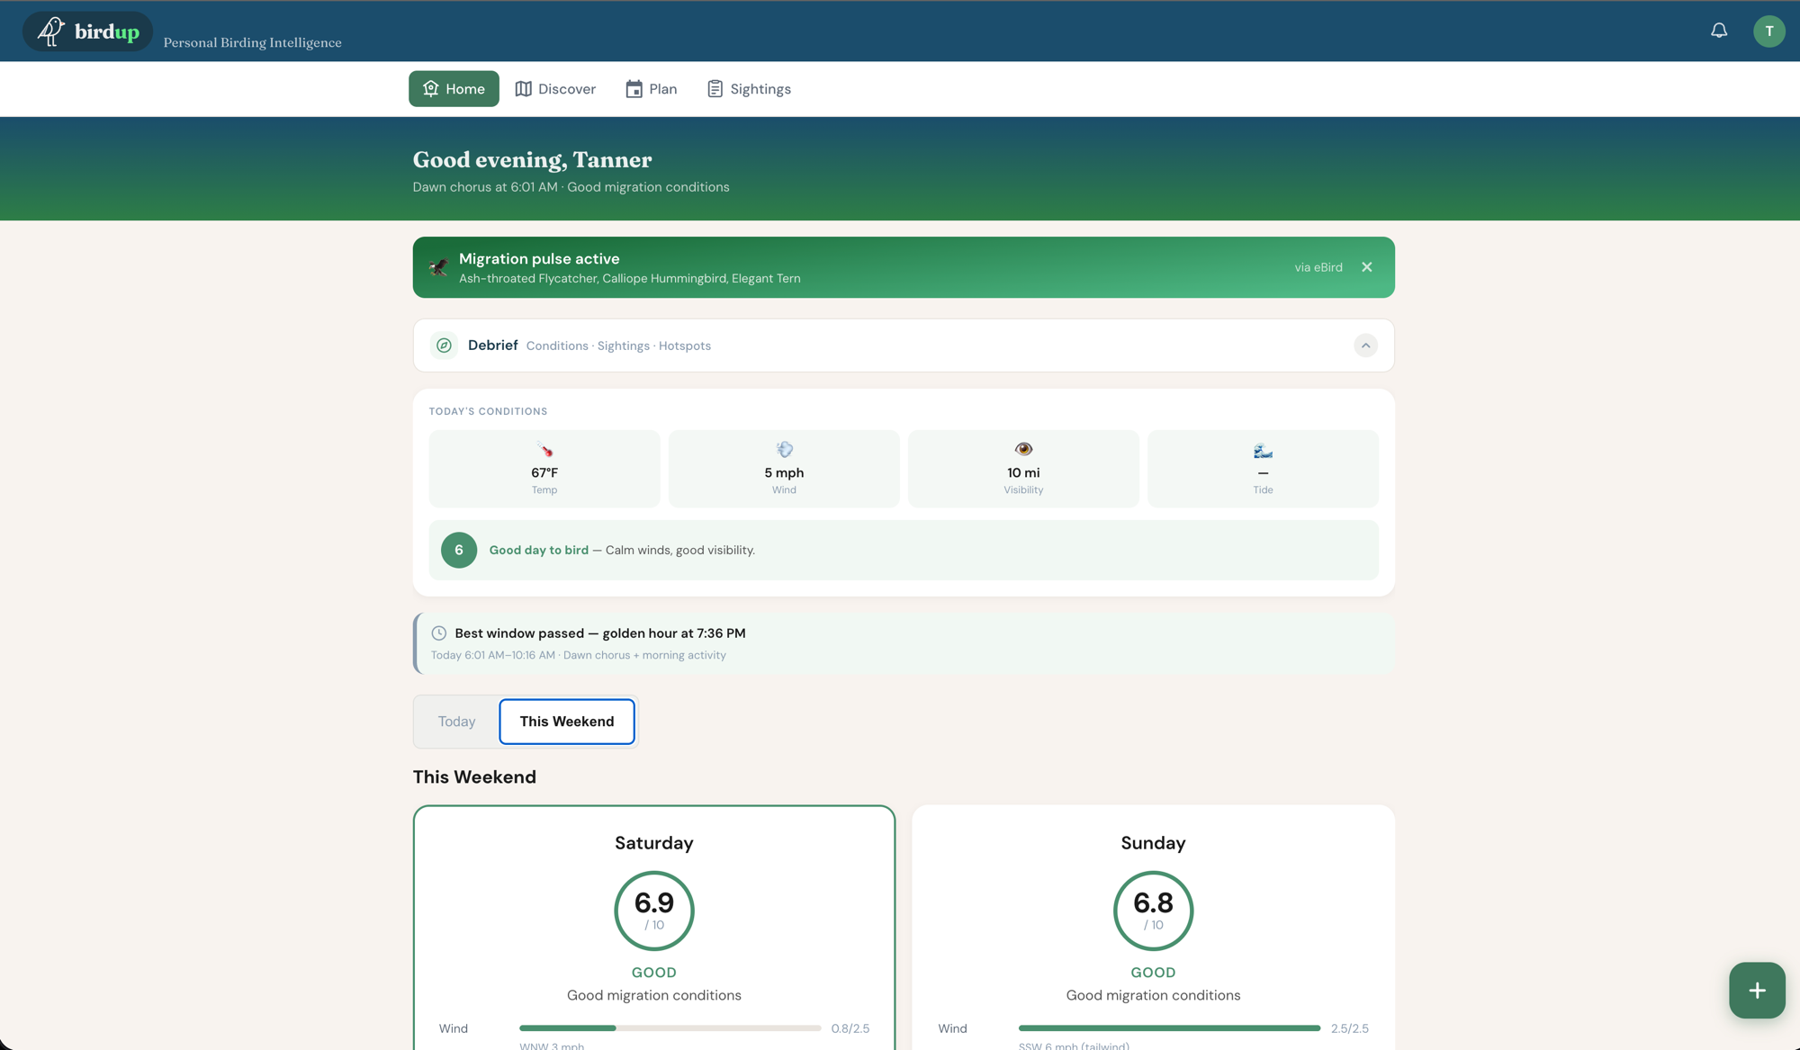The height and width of the screenshot is (1050, 1800).
Task: Open notifications via the bell icon
Action: click(1718, 30)
